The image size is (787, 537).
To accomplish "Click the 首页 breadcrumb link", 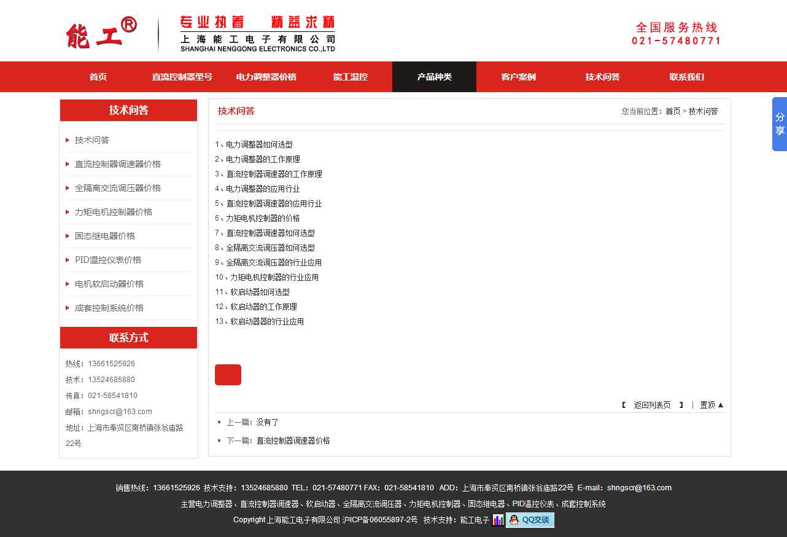I will click(x=673, y=111).
